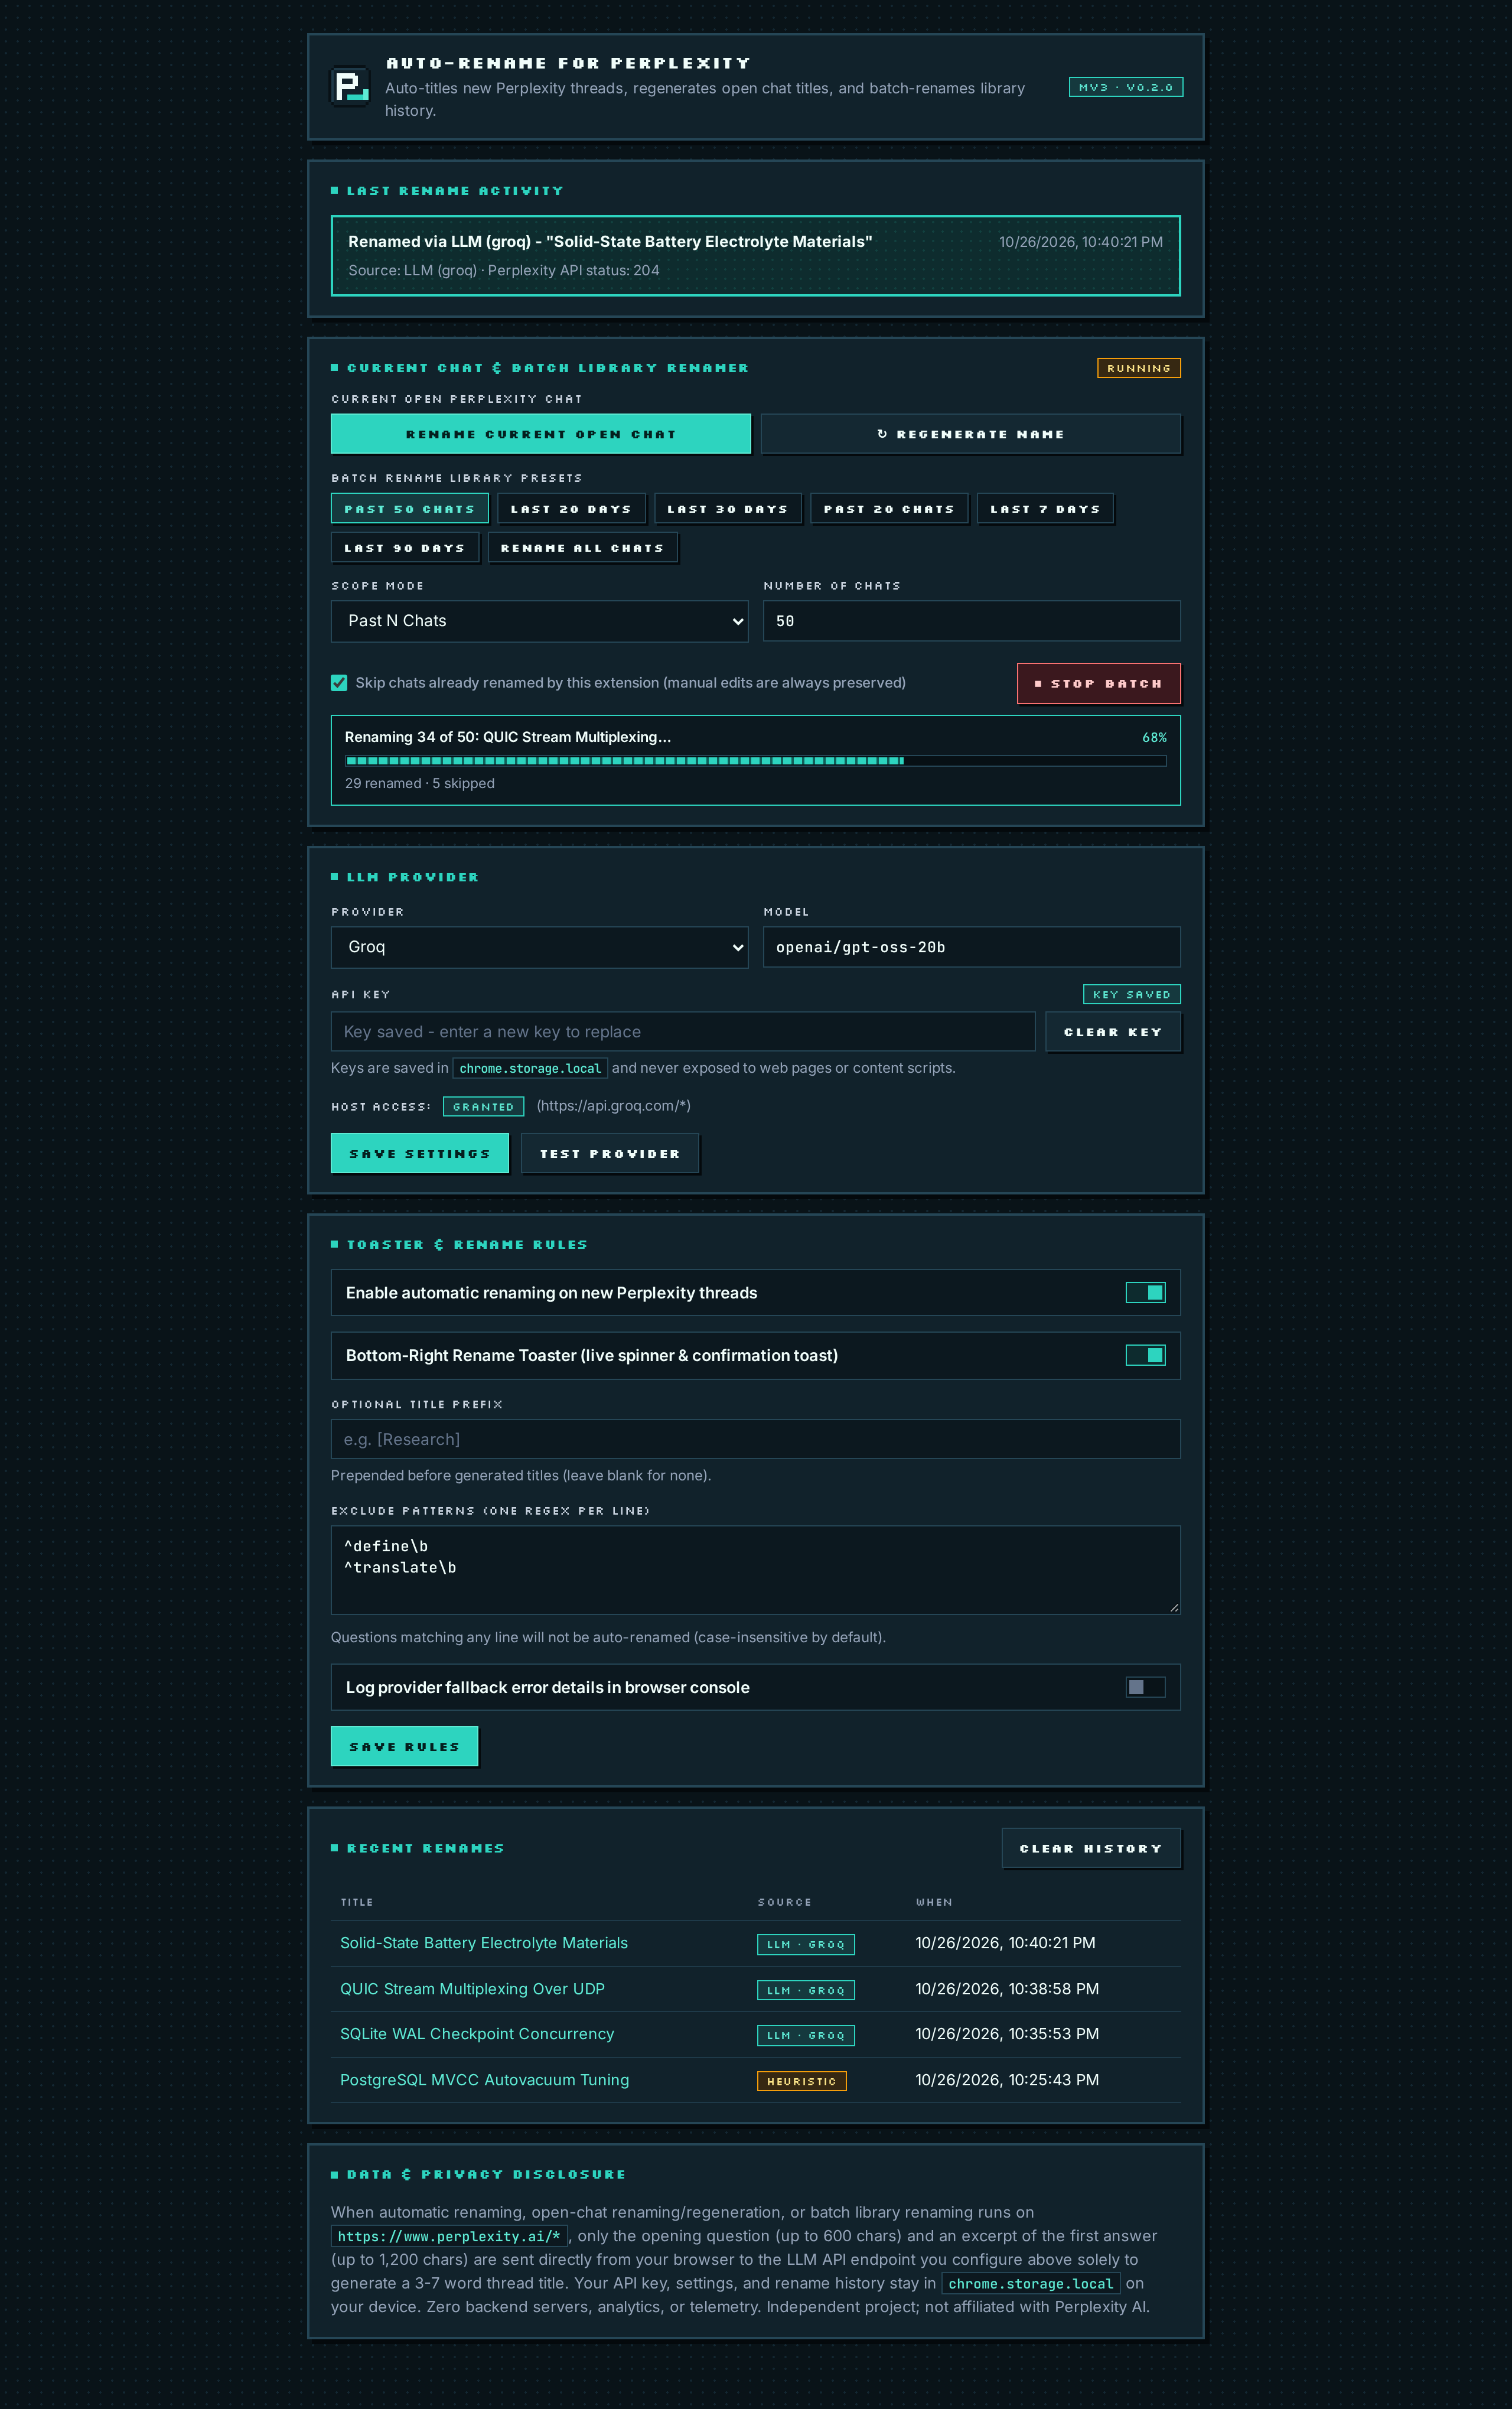The width and height of the screenshot is (1512, 2409).
Task: Uncheck Skip chats already renamed checkbox
Action: tap(339, 683)
